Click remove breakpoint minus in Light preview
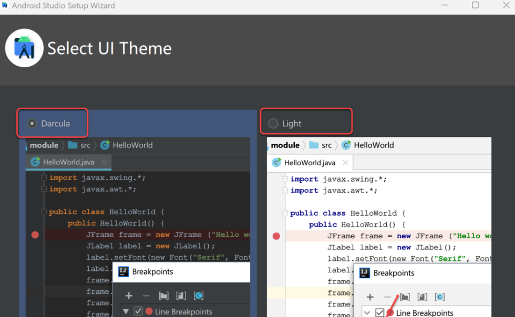This screenshot has width=515, height=317. tap(387, 297)
